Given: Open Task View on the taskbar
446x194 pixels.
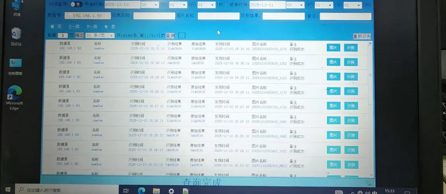Looking at the screenshot, I should pos(126,191).
